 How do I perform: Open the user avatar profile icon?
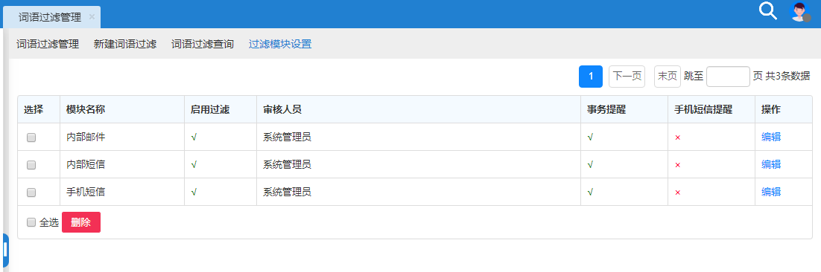[x=800, y=11]
